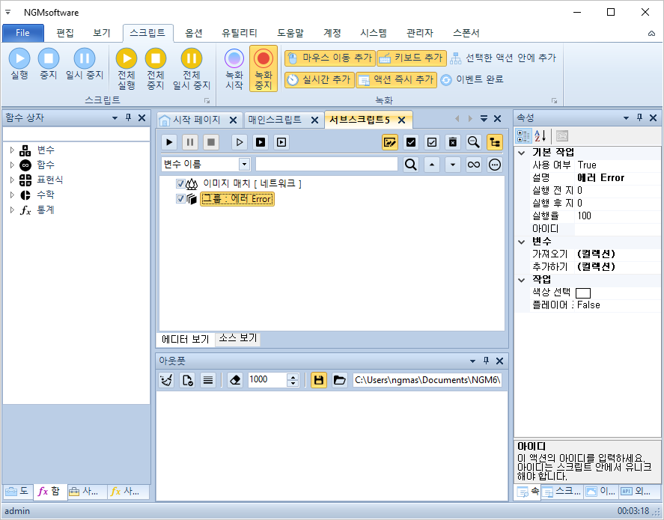Click the ellipsis circle icon in the search row
Viewport: 664px width, 520px height.
click(x=495, y=164)
